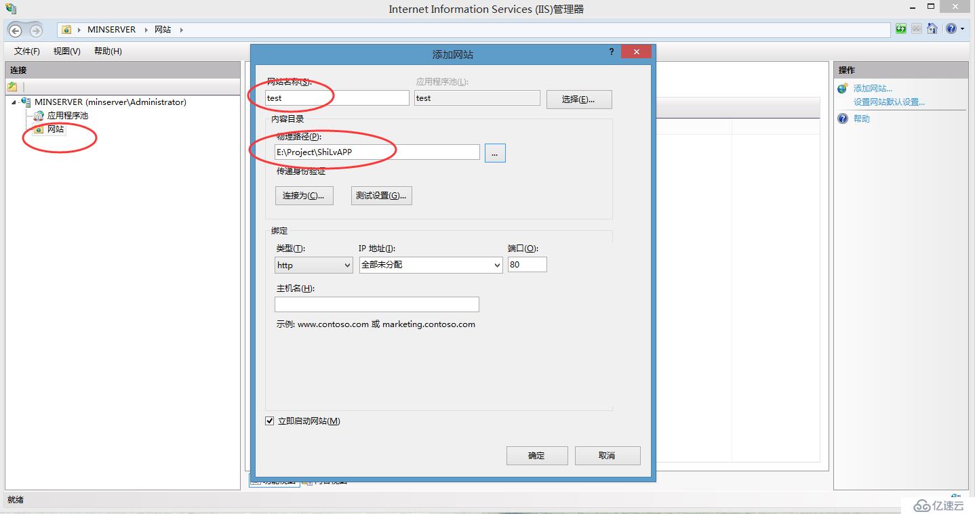The height and width of the screenshot is (514, 975).
Task: Click the disabled 应用程序池 field
Action: 477,98
